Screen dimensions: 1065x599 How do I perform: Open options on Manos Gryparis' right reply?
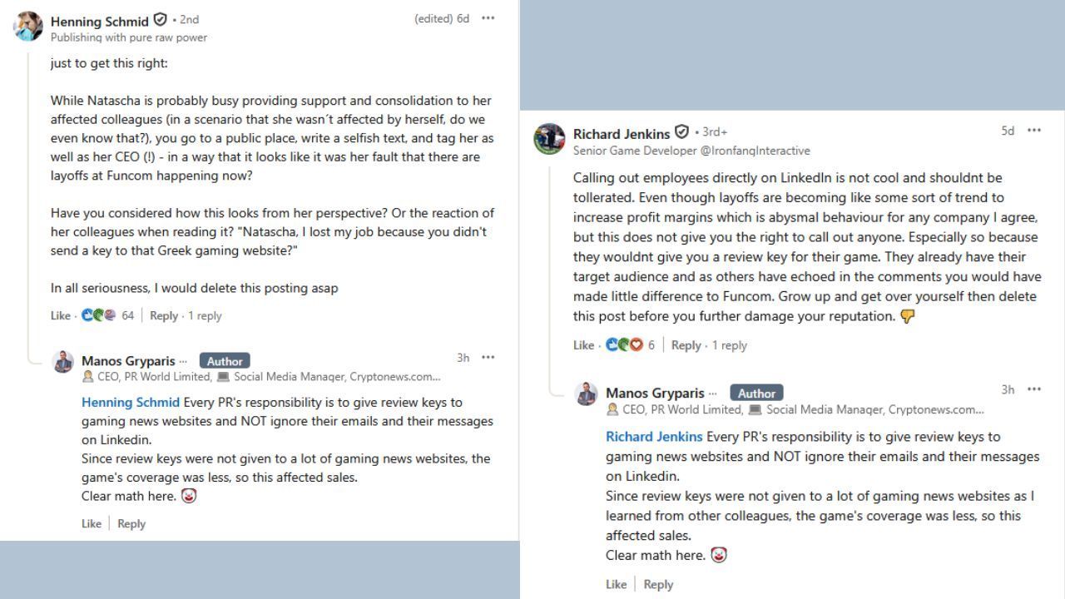coord(1034,389)
